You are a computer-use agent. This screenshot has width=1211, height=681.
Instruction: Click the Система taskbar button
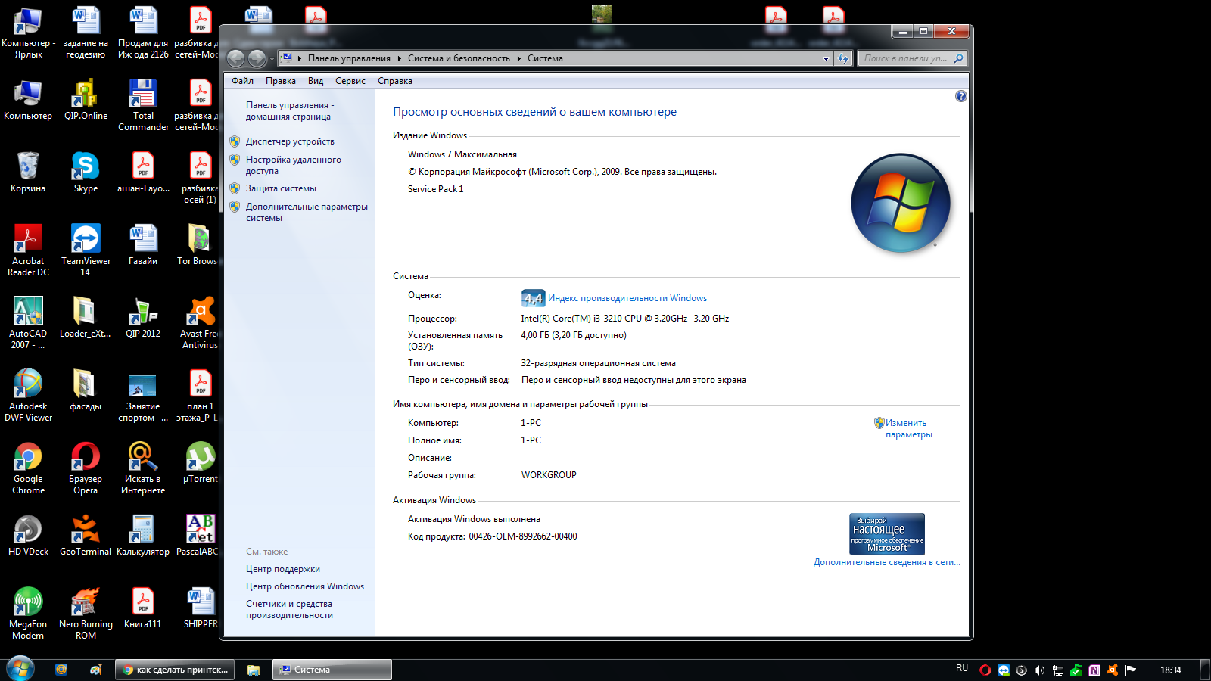click(x=332, y=670)
